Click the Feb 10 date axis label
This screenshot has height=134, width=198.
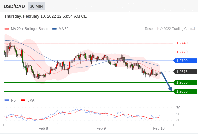[159, 128]
